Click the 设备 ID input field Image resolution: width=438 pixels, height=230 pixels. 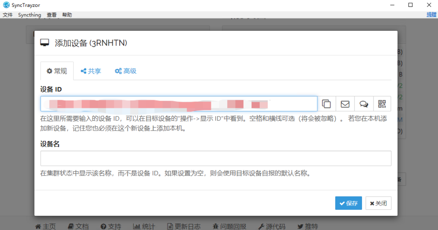click(179, 104)
